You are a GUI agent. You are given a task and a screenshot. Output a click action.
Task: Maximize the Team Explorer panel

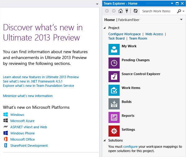177,3
